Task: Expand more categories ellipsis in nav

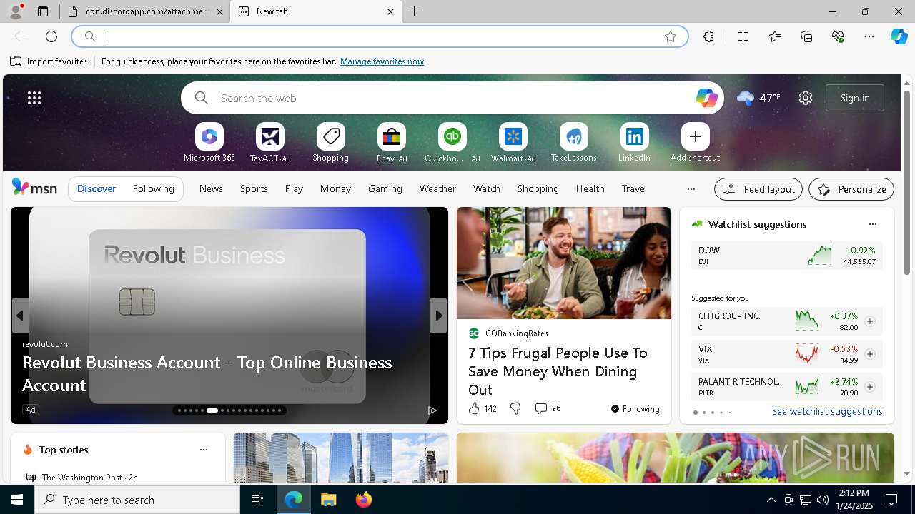Action: (x=691, y=189)
